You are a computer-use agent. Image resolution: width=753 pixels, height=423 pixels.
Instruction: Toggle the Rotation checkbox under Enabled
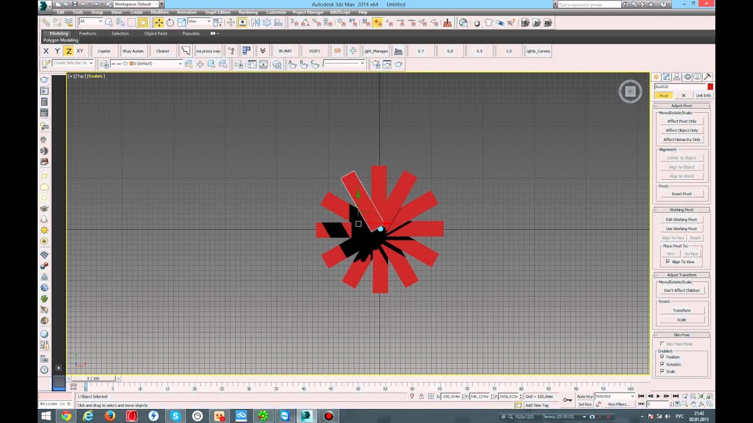coord(662,364)
